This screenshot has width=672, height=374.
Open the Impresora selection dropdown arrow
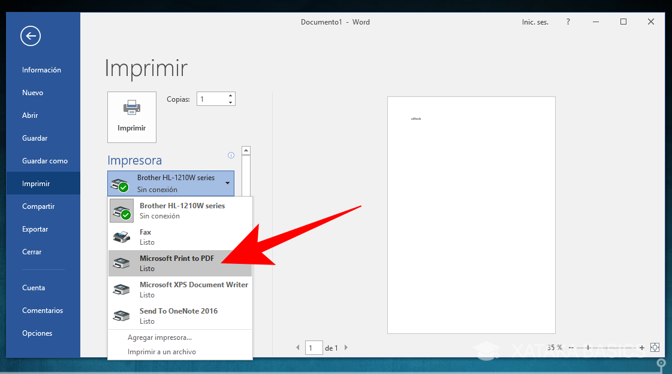coord(227,183)
